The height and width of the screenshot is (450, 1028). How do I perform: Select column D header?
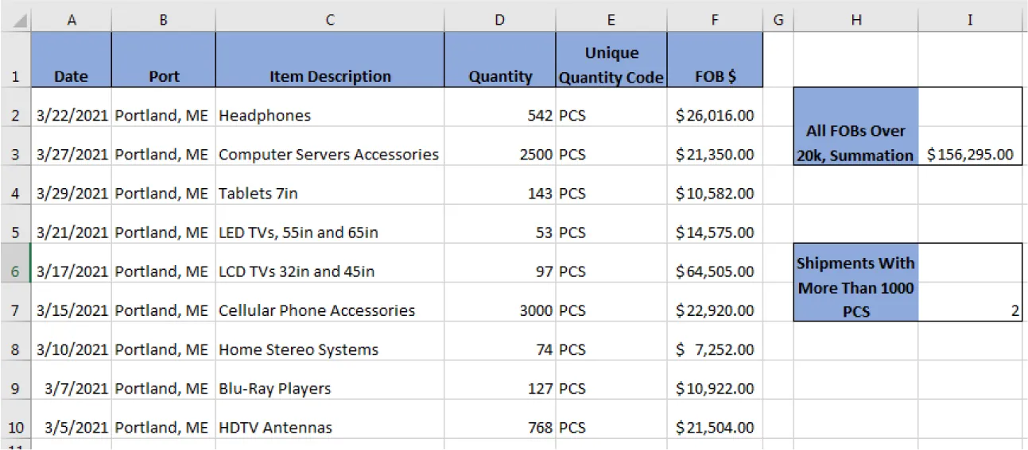(x=499, y=21)
